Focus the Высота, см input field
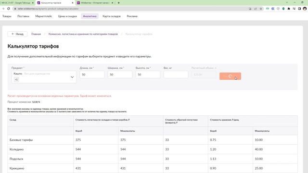308x173 pixels. point(148,74)
